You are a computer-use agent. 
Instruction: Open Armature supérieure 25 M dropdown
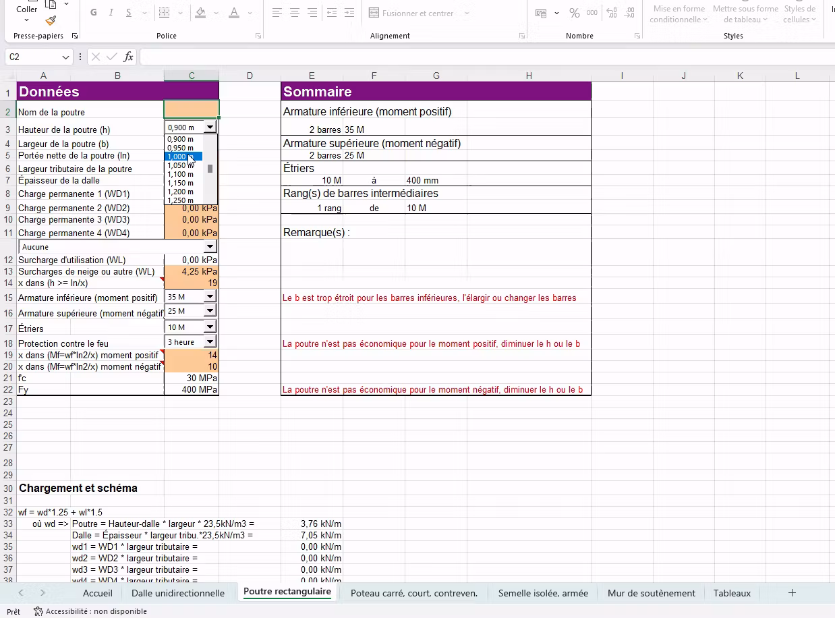click(x=210, y=310)
